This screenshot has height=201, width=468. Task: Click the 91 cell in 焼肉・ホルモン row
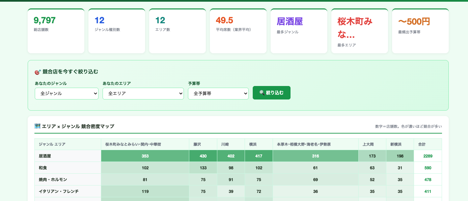tap(231, 179)
